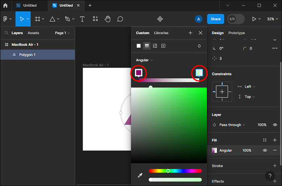Switch to the Libraries tab
The image size is (282, 186).
pos(161,33)
